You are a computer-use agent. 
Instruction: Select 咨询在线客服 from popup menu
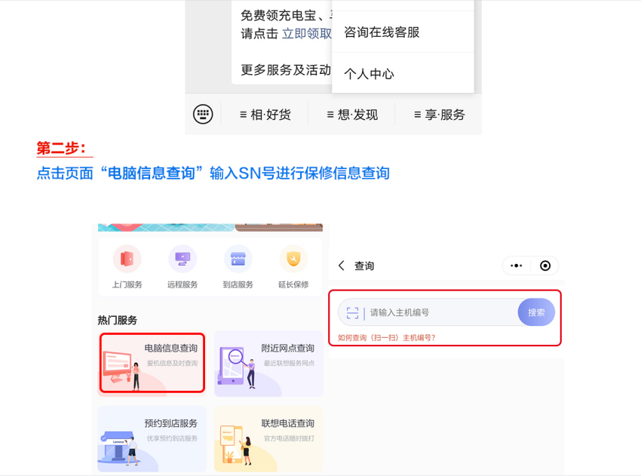(x=403, y=32)
